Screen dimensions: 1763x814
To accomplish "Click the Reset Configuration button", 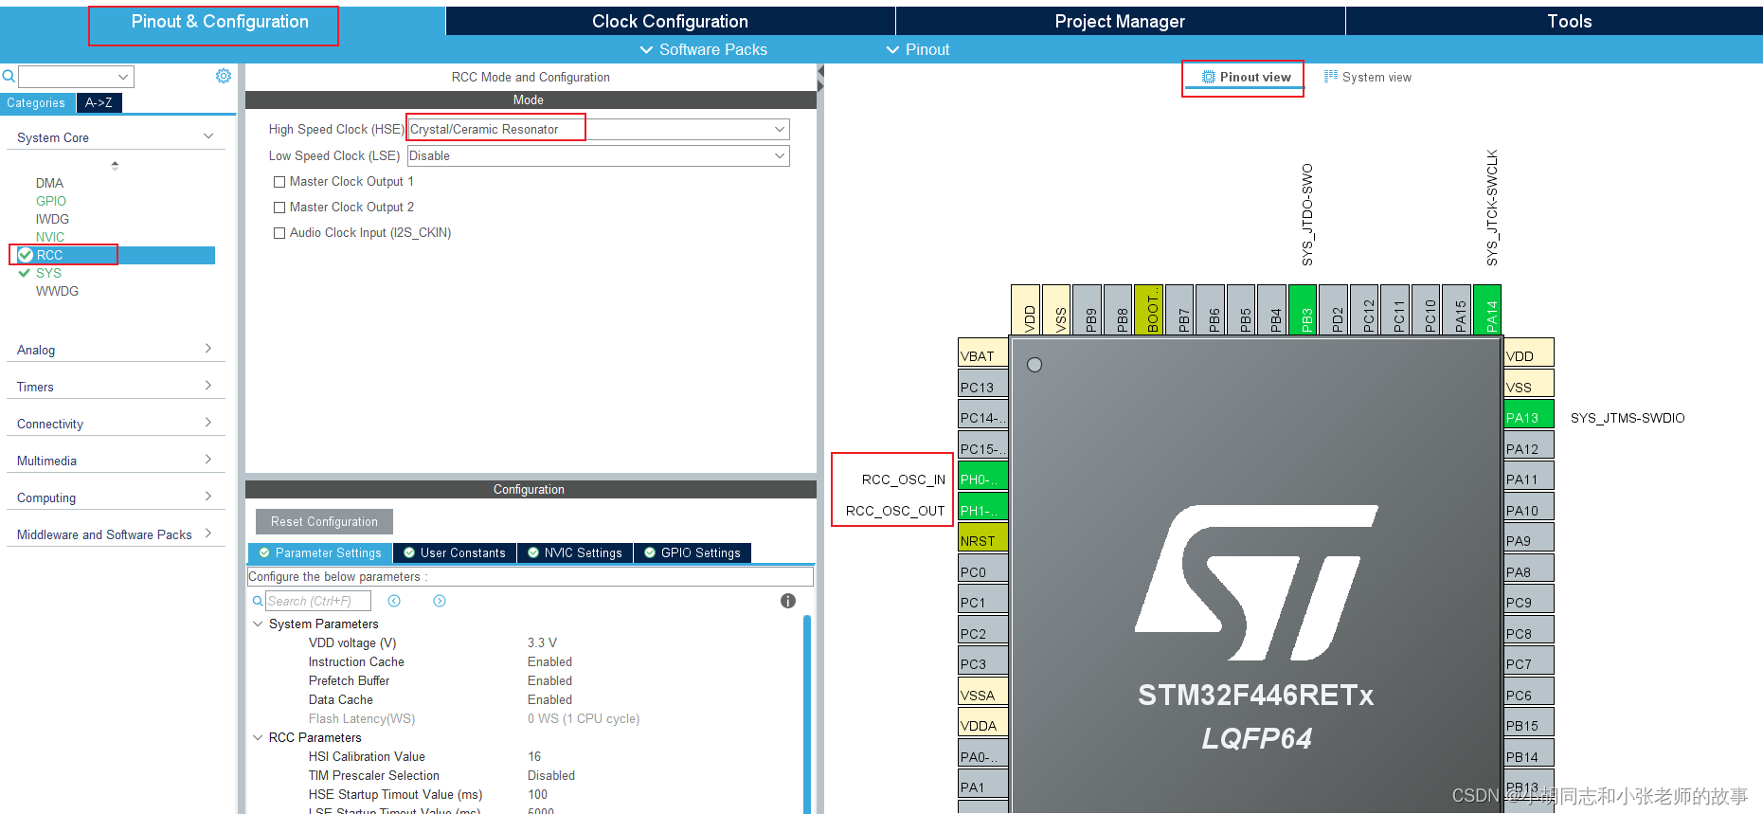I will pyautogui.click(x=324, y=521).
